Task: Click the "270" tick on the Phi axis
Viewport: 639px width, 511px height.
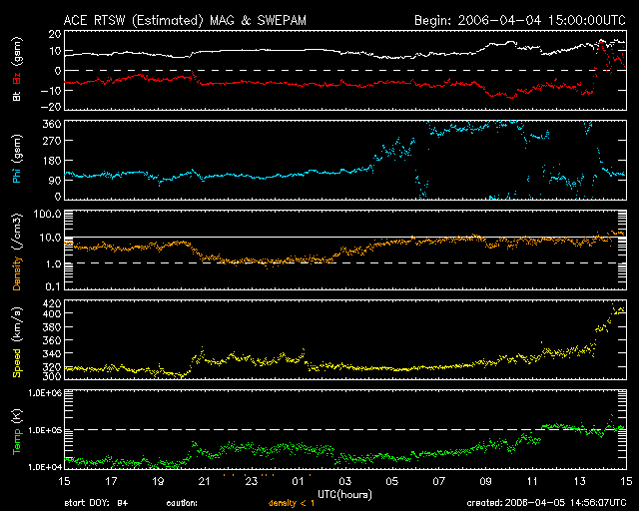Action: pyautogui.click(x=52, y=141)
